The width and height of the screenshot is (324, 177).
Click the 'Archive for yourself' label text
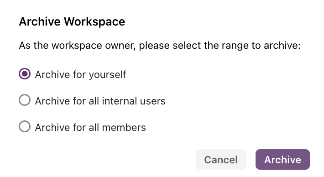coord(80,74)
